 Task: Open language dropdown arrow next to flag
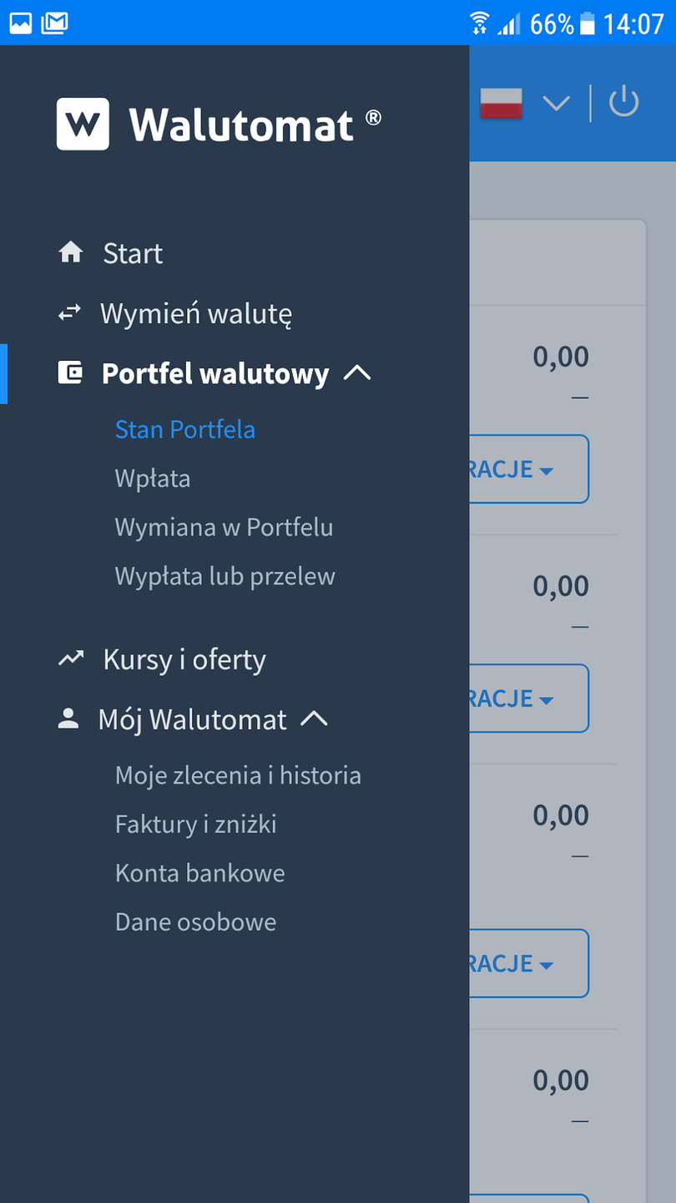pos(556,104)
